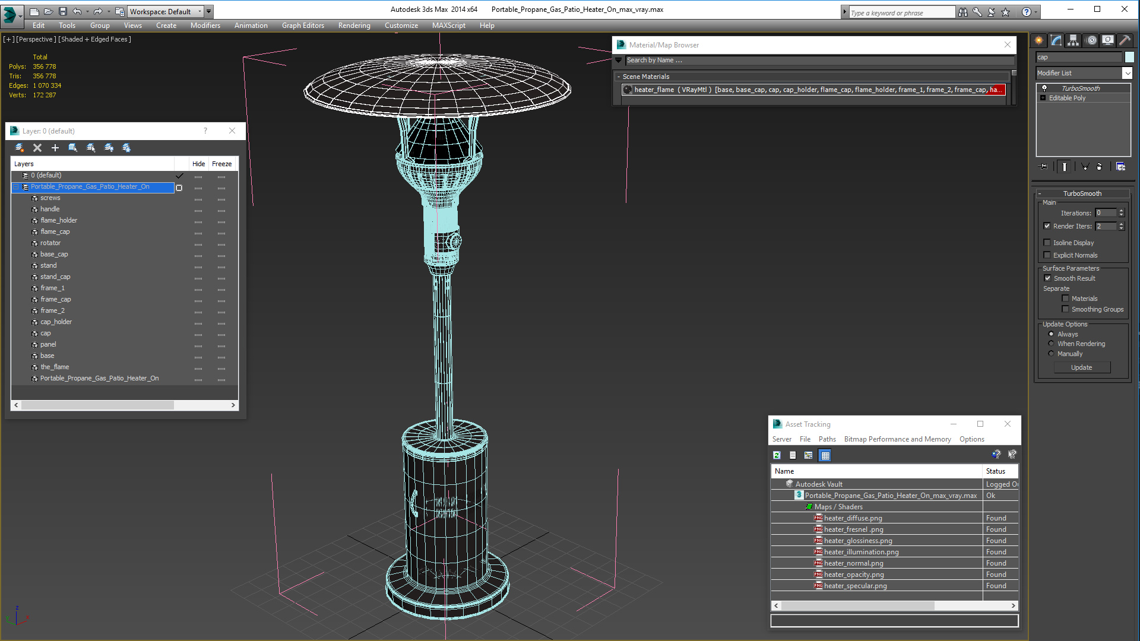Image resolution: width=1140 pixels, height=641 pixels.
Task: Click the Status Log list icon in Asset Tracking
Action: click(x=793, y=455)
